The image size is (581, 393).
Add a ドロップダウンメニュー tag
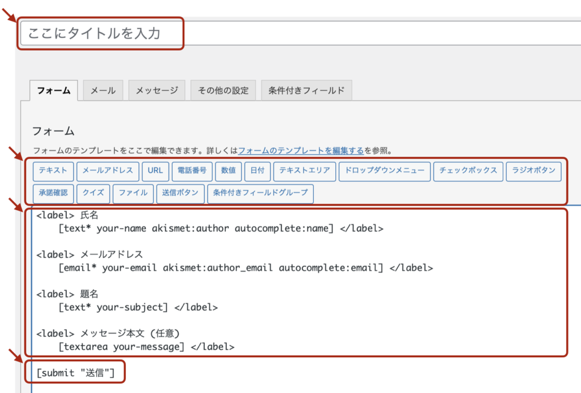[x=384, y=170]
